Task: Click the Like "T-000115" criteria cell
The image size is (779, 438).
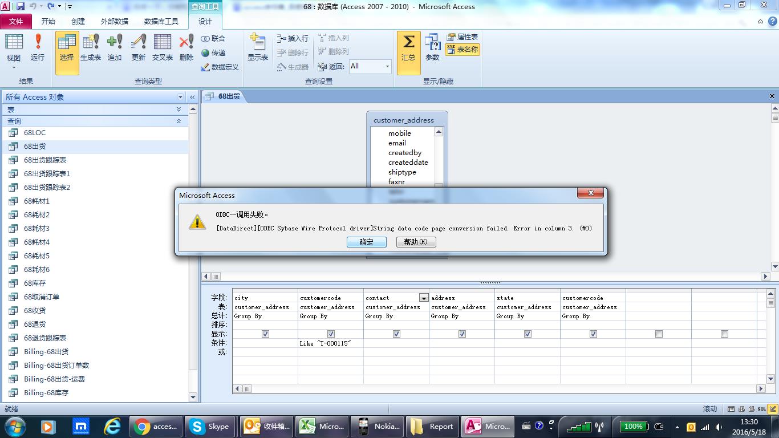Action: (x=331, y=343)
